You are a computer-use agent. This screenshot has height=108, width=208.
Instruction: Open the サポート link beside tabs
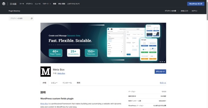click(163, 83)
